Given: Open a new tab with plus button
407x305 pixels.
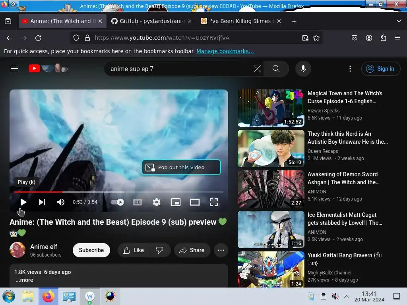Looking at the screenshot, I should tap(294, 21).
